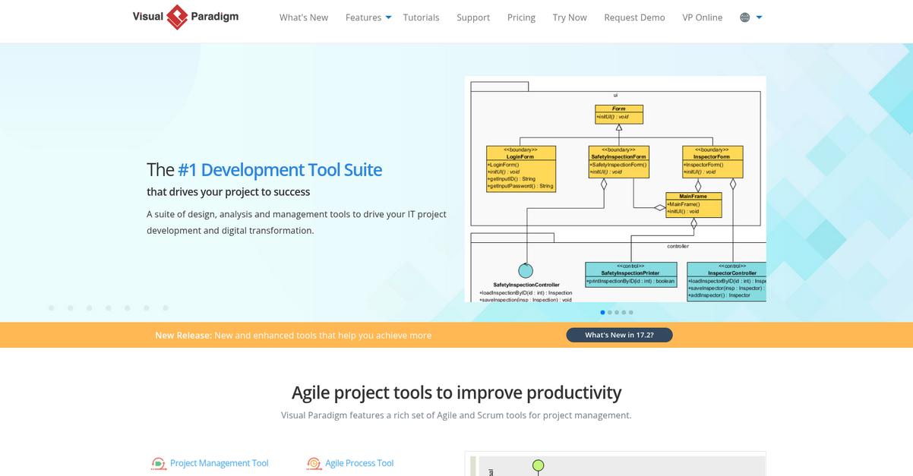This screenshot has width=913, height=476.
Task: Select the first active carousel dot under diagram
Action: (x=603, y=312)
